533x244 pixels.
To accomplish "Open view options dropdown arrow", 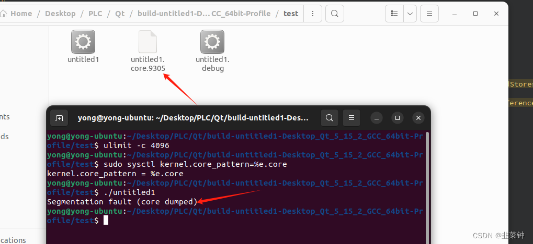I will pos(410,14).
